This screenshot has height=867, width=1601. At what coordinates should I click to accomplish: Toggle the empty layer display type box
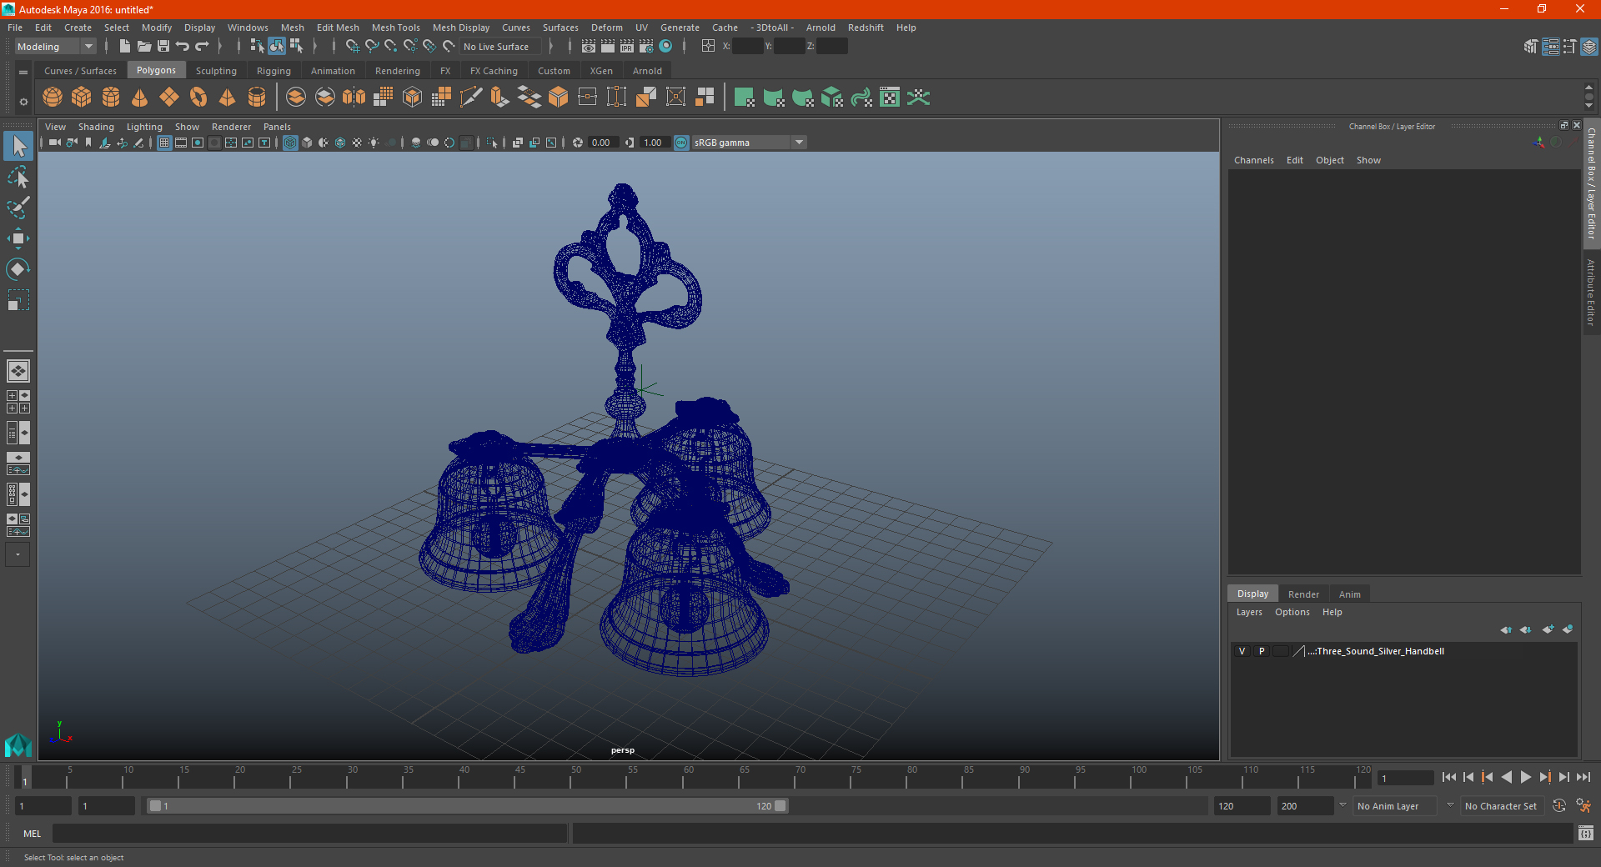1281,651
